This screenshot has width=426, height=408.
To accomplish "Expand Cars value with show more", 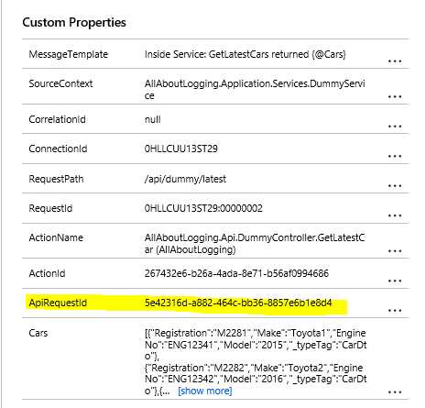I will (x=205, y=391).
